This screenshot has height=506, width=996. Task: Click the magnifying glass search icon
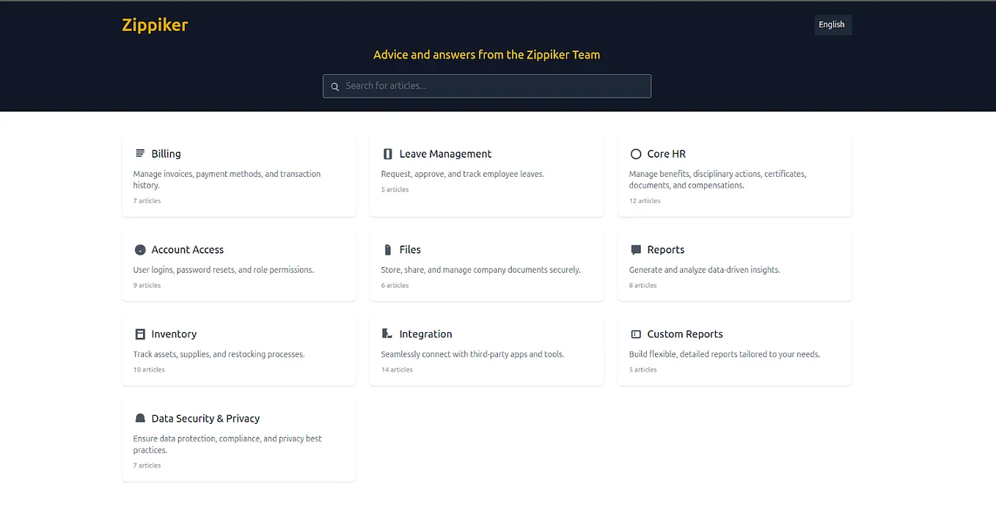click(x=335, y=87)
